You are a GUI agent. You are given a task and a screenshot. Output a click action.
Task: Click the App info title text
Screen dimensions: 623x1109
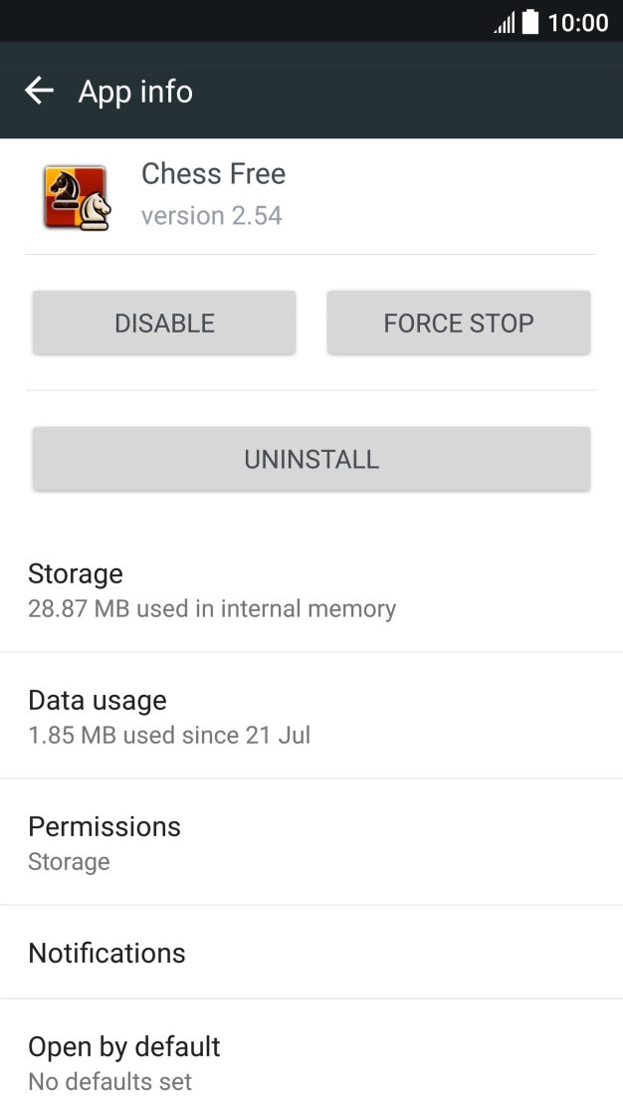pos(135,91)
